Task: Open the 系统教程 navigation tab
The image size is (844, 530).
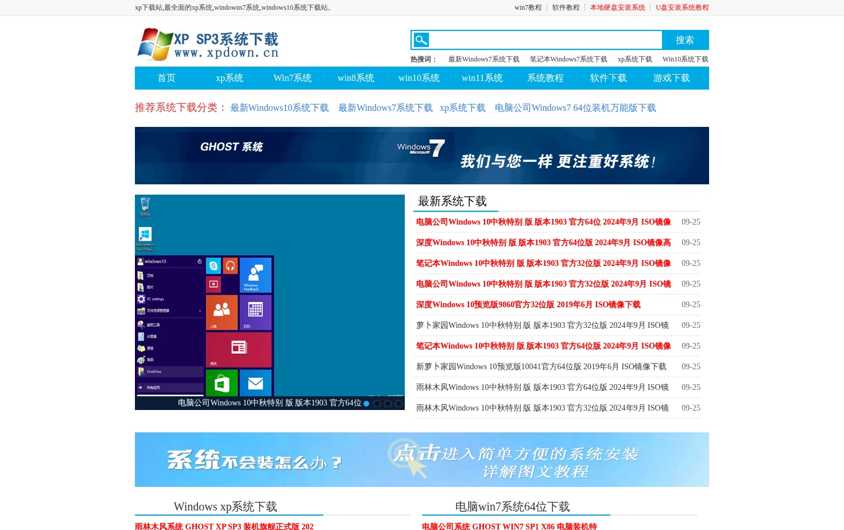Action: pyautogui.click(x=545, y=78)
